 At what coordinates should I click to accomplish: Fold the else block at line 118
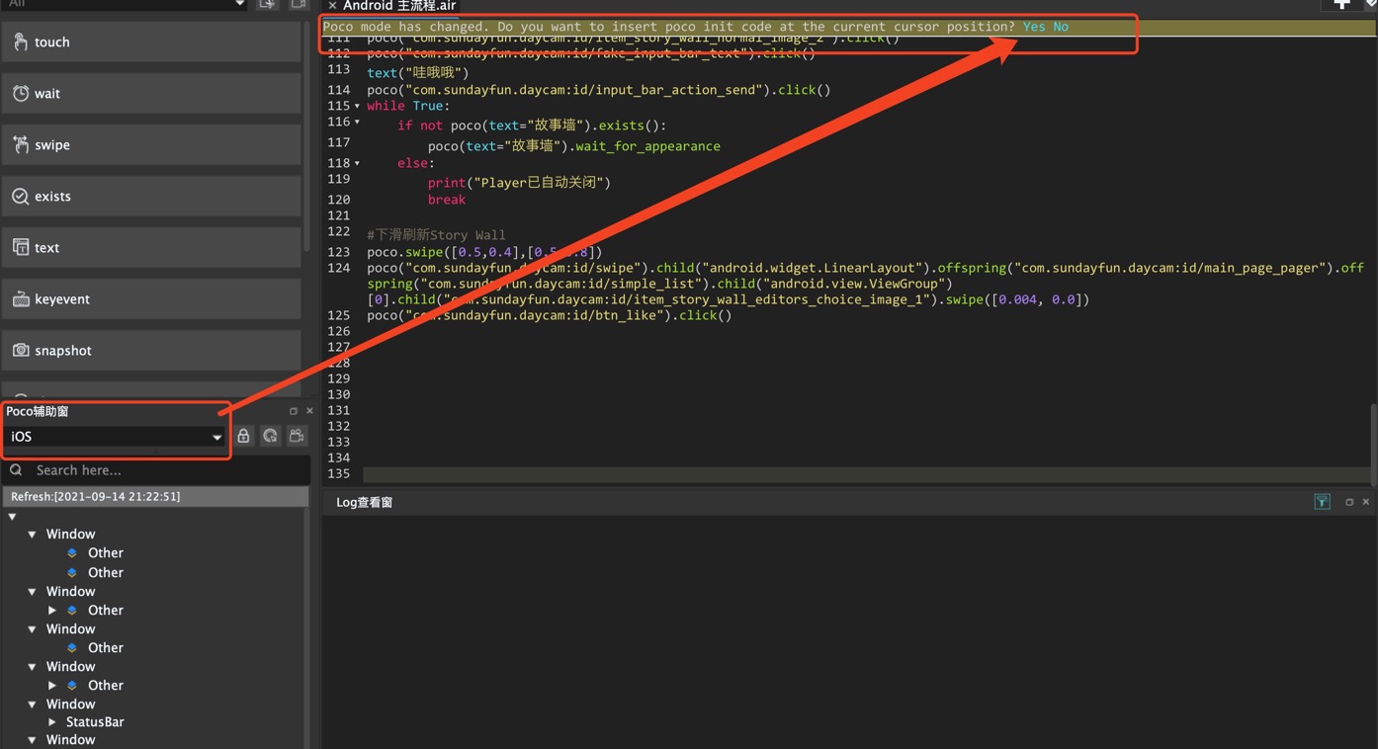pyautogui.click(x=357, y=163)
